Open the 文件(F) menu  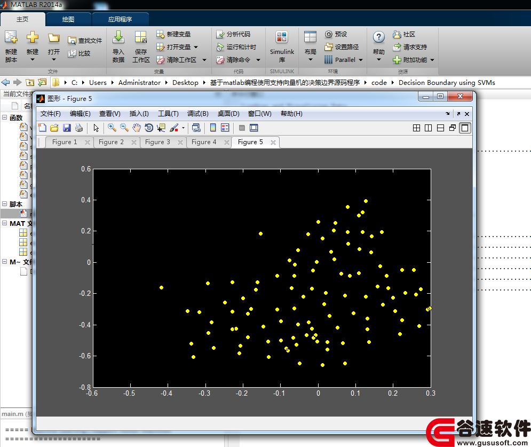pyautogui.click(x=51, y=114)
